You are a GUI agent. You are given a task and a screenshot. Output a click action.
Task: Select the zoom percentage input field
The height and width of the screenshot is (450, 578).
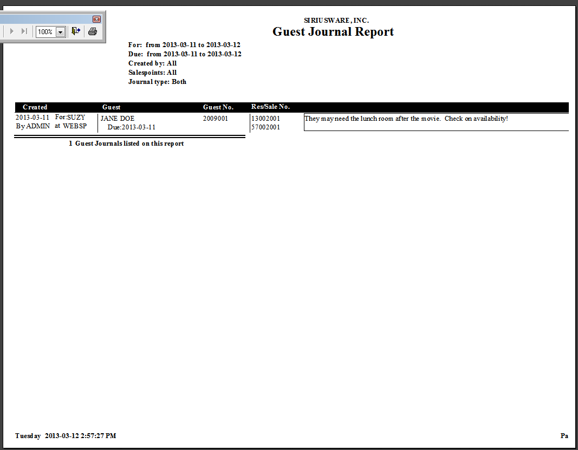[x=46, y=31]
